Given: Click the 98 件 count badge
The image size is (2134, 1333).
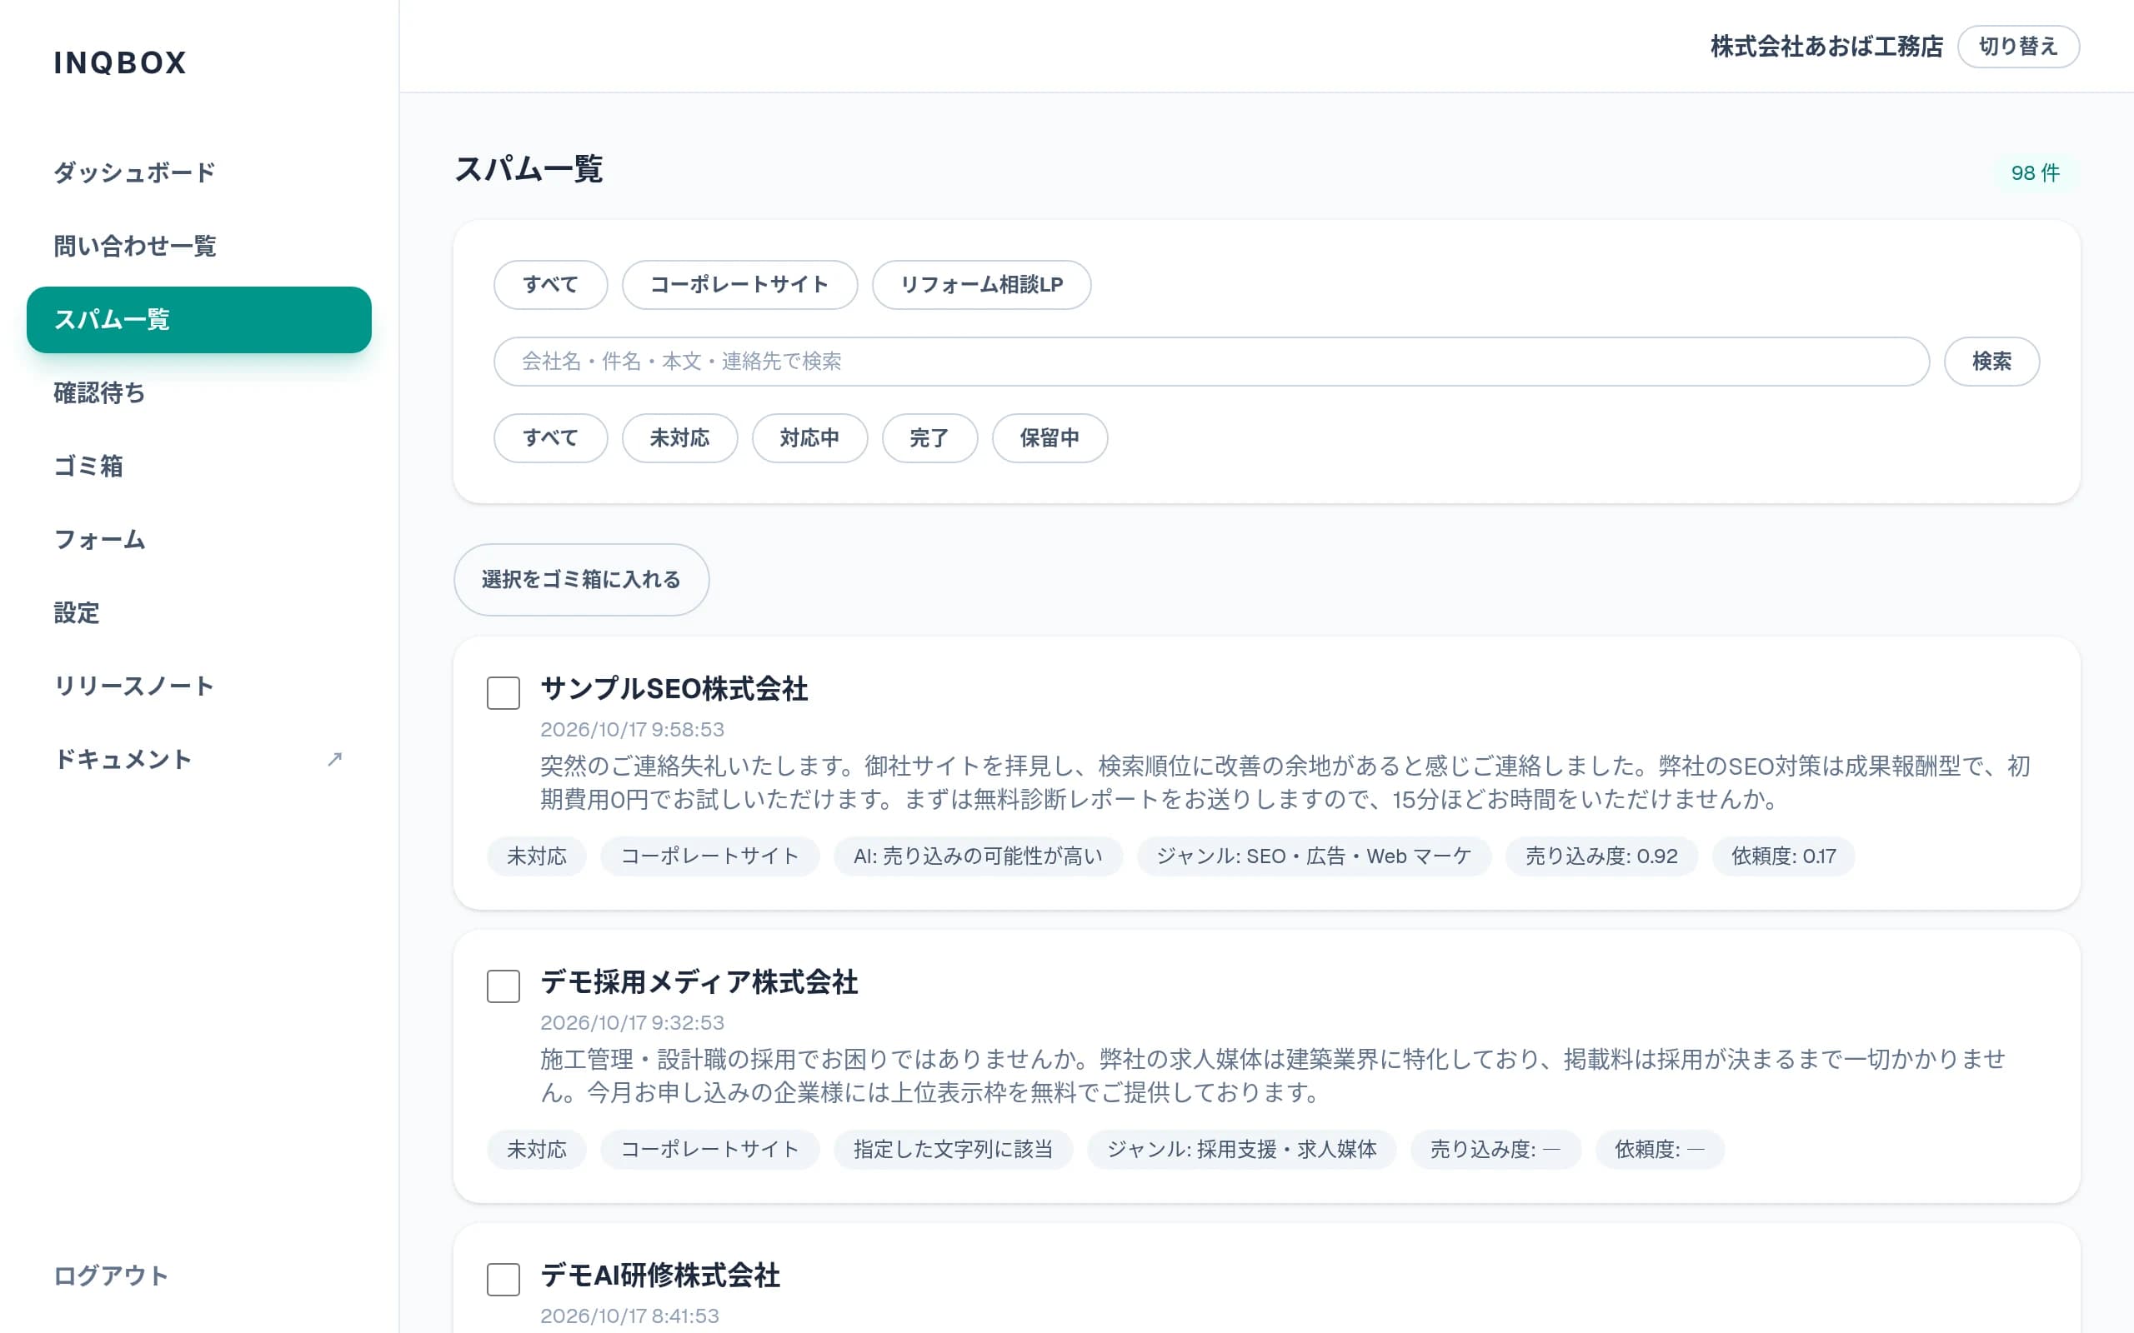Looking at the screenshot, I should pos(2036,172).
